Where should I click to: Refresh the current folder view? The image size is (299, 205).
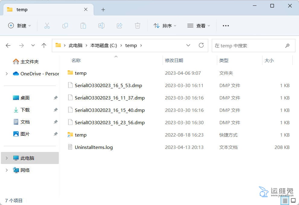201,45
